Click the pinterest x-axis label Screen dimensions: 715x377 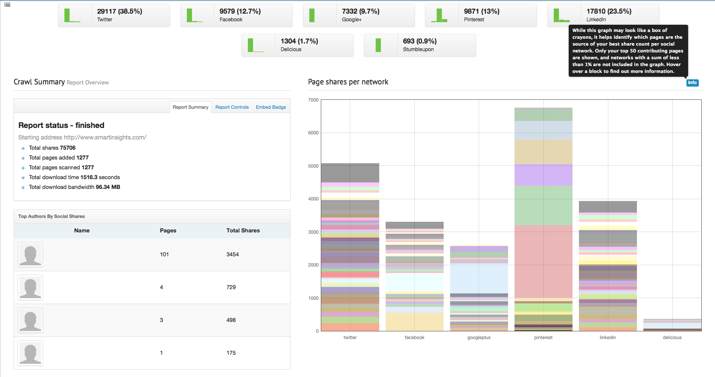pos(544,337)
